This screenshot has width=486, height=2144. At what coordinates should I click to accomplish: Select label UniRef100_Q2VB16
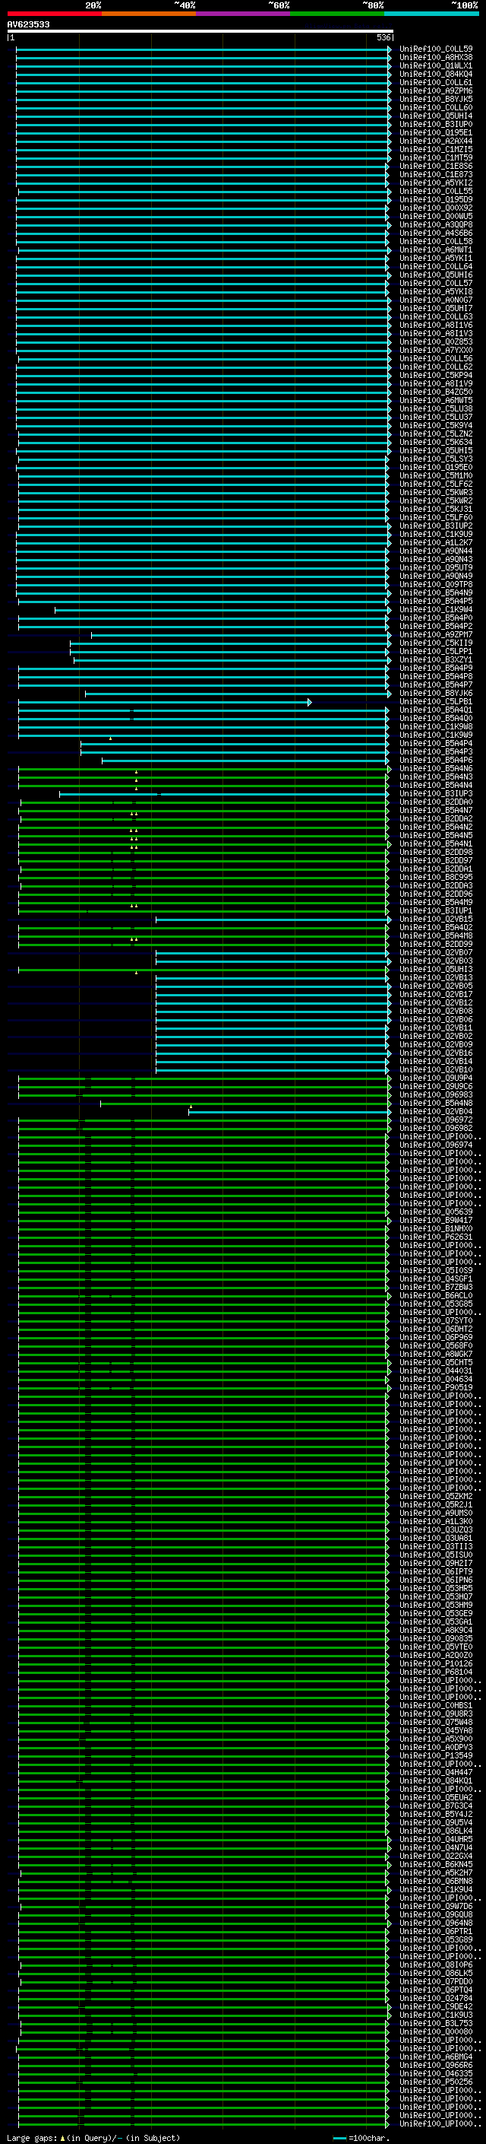[435, 1053]
